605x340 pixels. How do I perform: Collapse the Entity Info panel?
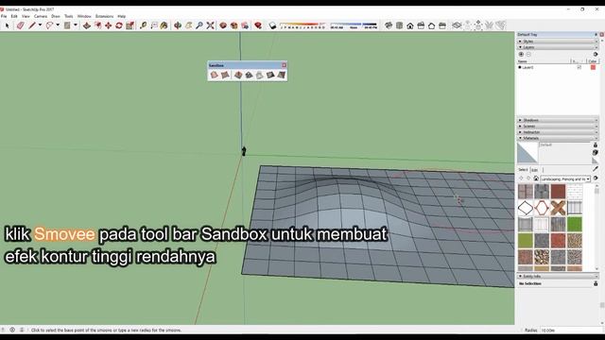pyautogui.click(x=558, y=277)
